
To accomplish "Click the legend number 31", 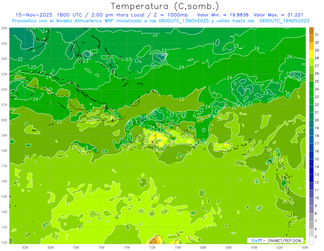I will 317,35.
